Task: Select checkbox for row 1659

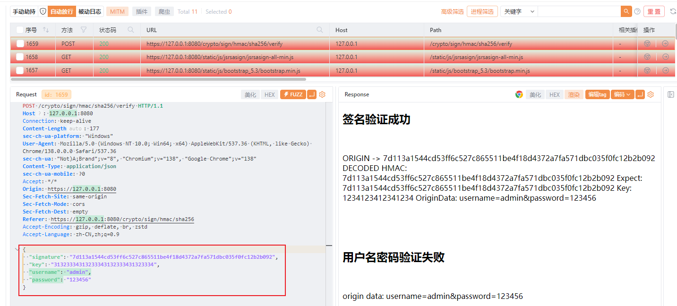Action: (20, 43)
